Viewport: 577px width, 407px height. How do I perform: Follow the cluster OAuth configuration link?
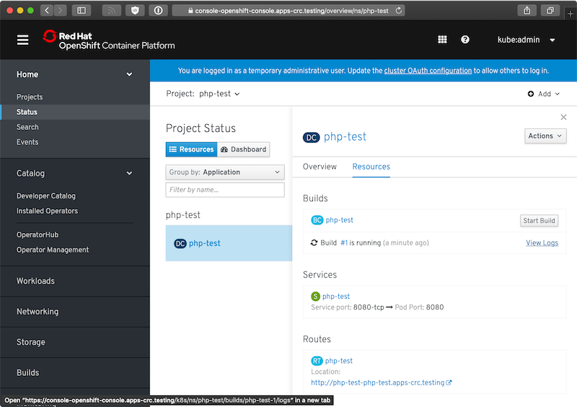coord(428,71)
